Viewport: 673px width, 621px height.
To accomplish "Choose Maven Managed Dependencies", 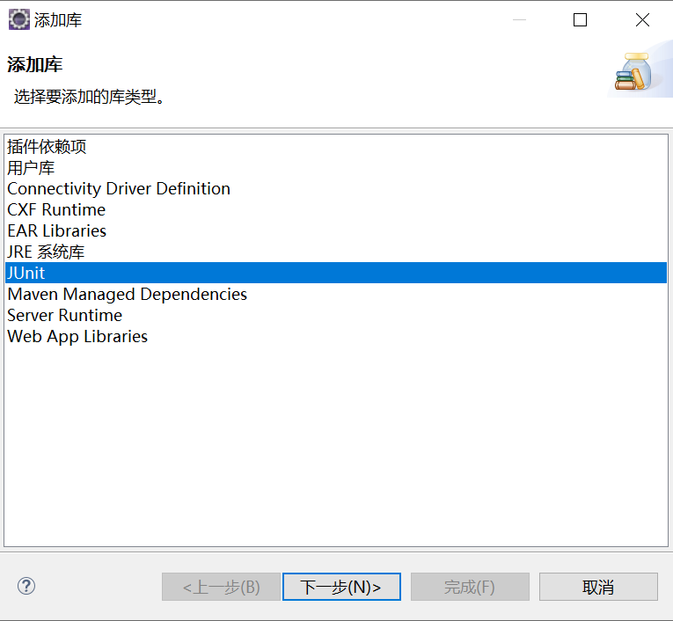I will pyautogui.click(x=336, y=294).
